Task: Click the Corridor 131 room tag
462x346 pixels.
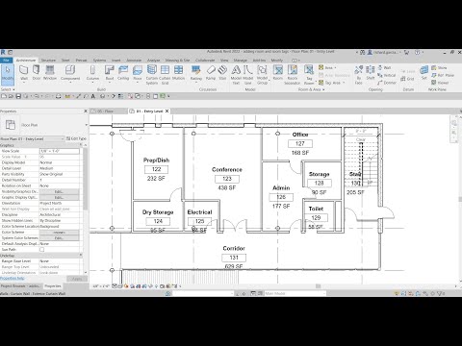Action: click(x=234, y=258)
